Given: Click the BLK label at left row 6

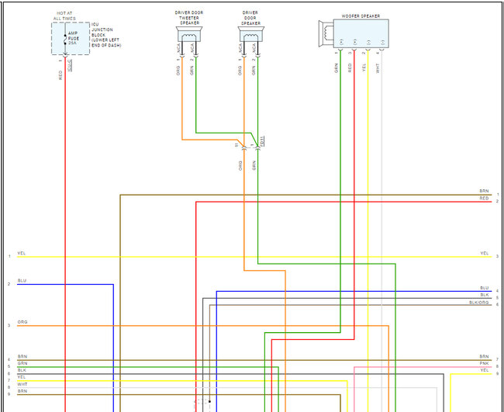Looking at the screenshot, I should tap(22, 370).
